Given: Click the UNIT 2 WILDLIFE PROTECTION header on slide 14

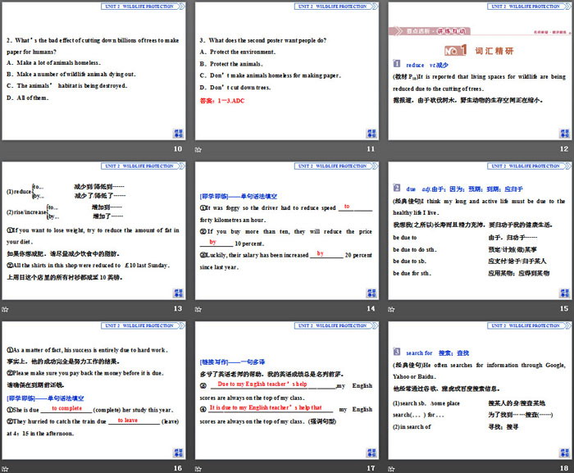Looking at the screenshot, I should coord(338,164).
